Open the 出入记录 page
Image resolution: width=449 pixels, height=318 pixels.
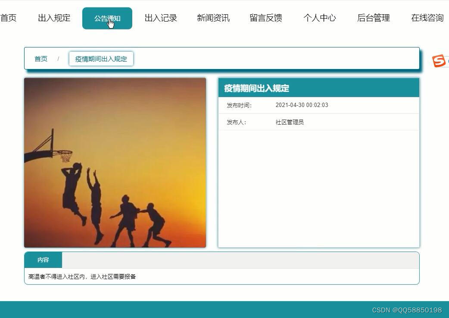160,18
